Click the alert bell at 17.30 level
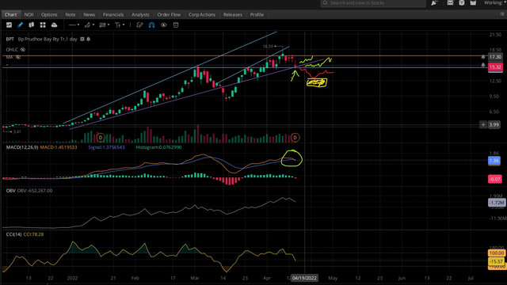The width and height of the screenshot is (507, 285). click(483, 57)
